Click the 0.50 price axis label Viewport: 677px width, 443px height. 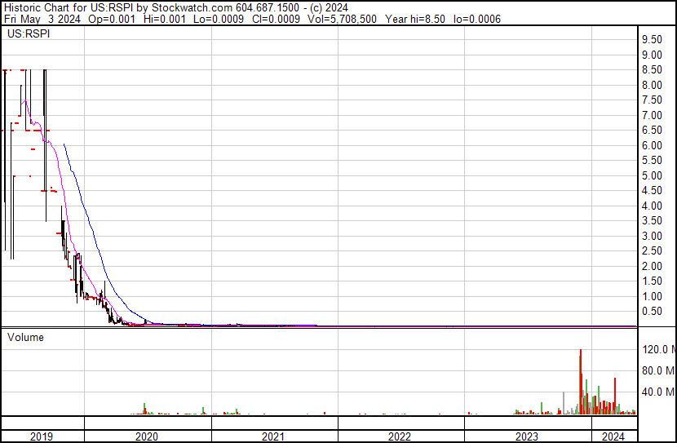click(652, 312)
